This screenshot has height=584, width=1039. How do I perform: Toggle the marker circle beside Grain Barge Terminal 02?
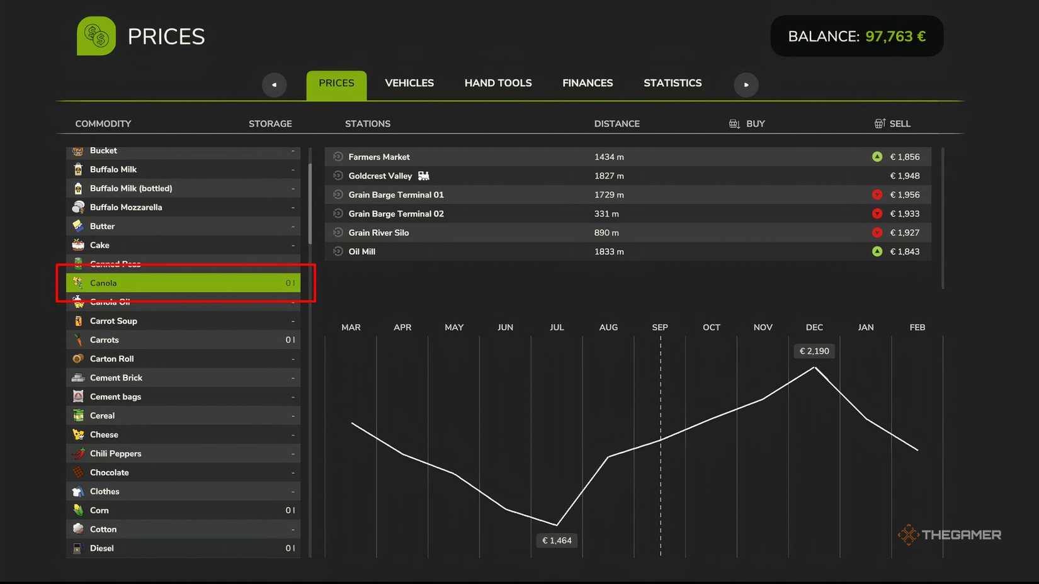[x=338, y=213]
